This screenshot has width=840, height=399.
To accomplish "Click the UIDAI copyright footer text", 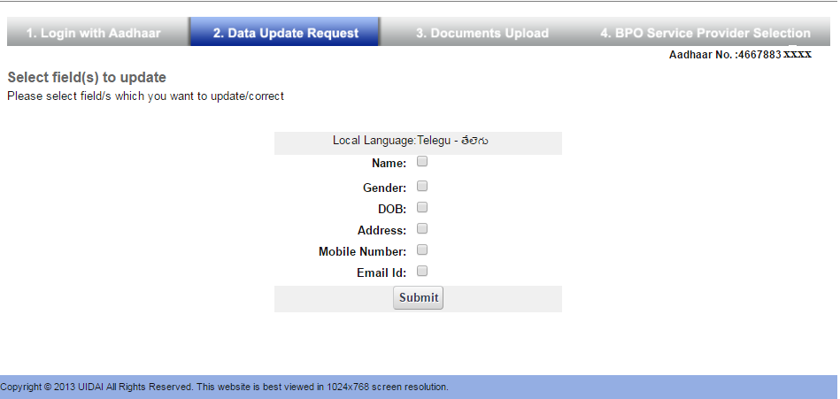I will [224, 387].
